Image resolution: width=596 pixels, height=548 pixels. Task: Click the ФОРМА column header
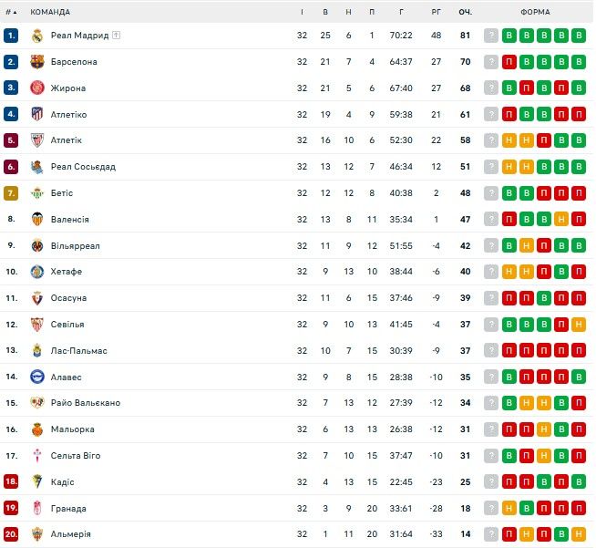[x=535, y=12]
